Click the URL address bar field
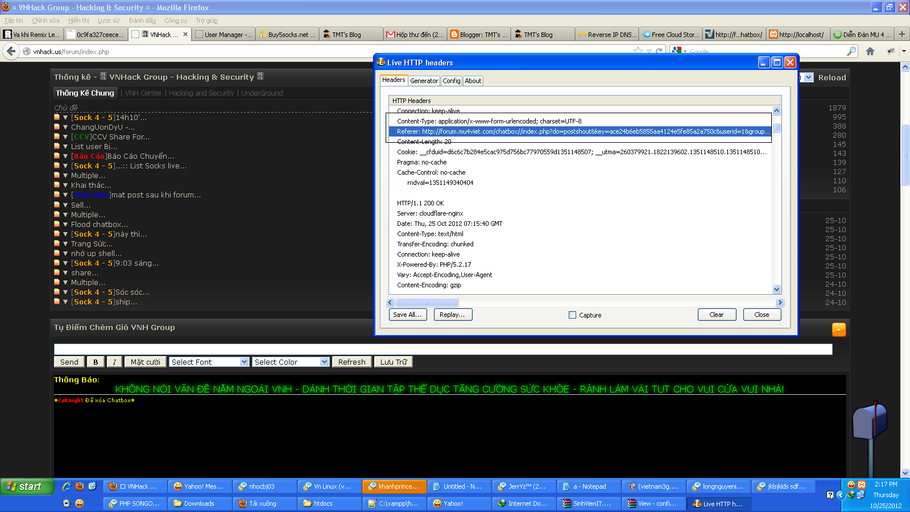 (330, 51)
